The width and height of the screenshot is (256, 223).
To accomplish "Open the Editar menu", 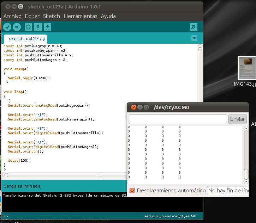I will (x=32, y=16).
